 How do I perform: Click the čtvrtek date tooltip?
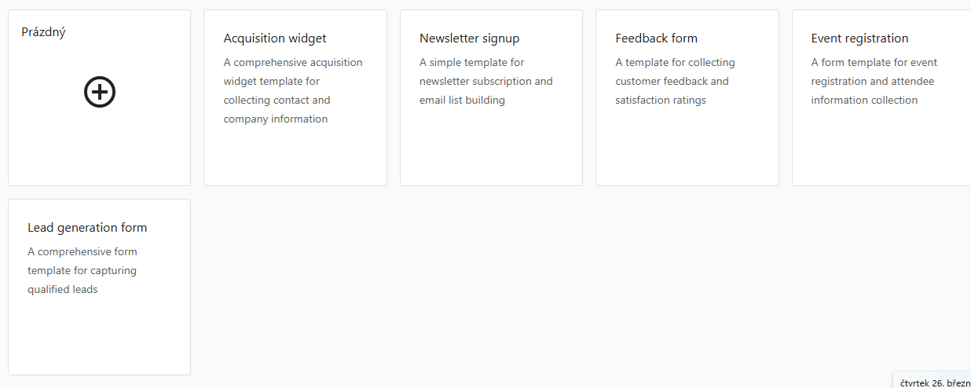(934, 383)
